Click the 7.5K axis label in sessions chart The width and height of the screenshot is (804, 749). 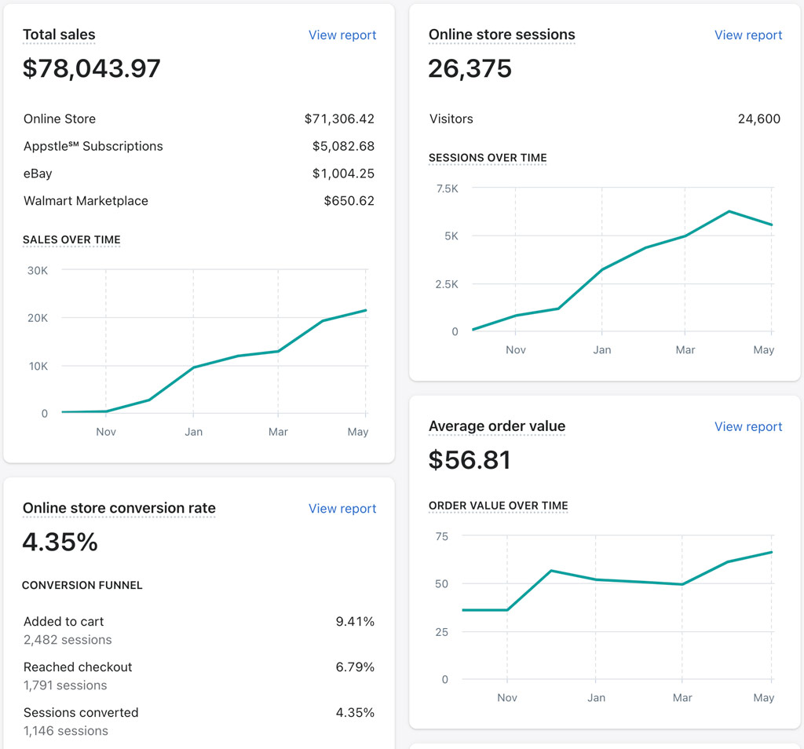[447, 188]
